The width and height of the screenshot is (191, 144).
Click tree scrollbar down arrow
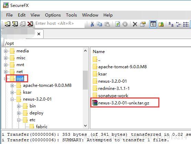(x=86, y=125)
